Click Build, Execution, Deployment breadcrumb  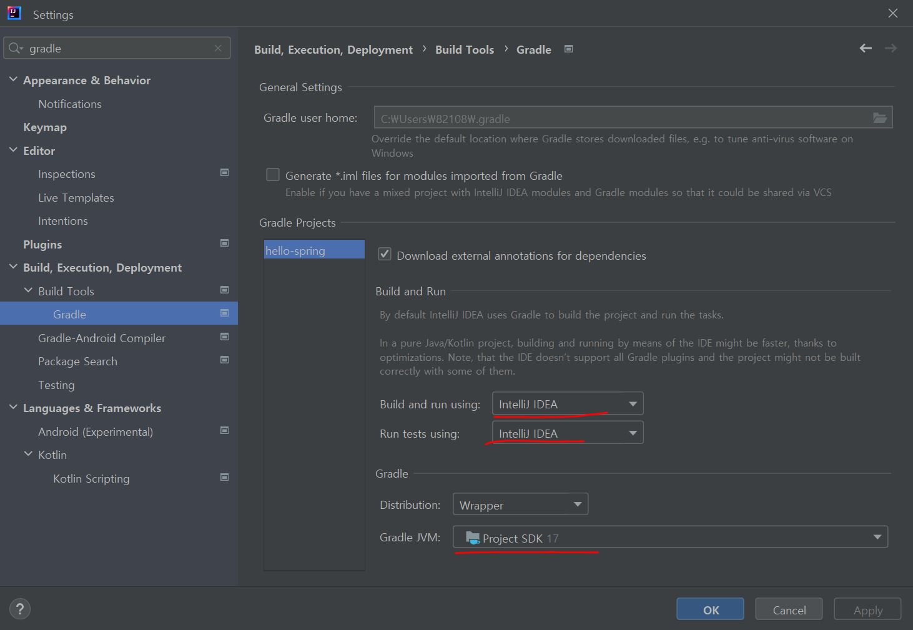click(333, 50)
